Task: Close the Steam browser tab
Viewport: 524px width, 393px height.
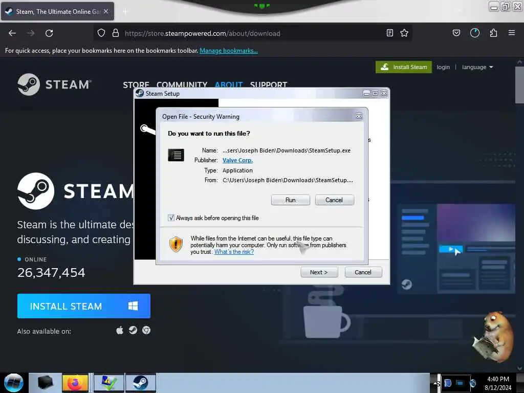Action: tap(106, 11)
